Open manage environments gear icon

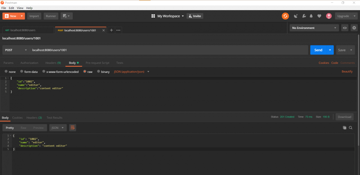[354, 28]
